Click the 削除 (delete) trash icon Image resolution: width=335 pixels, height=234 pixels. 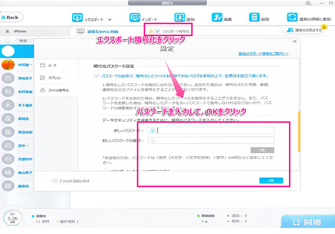coord(254,17)
